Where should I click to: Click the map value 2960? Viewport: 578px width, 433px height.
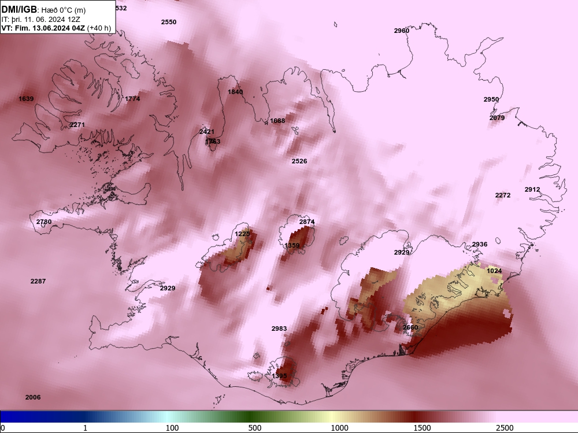click(402, 31)
